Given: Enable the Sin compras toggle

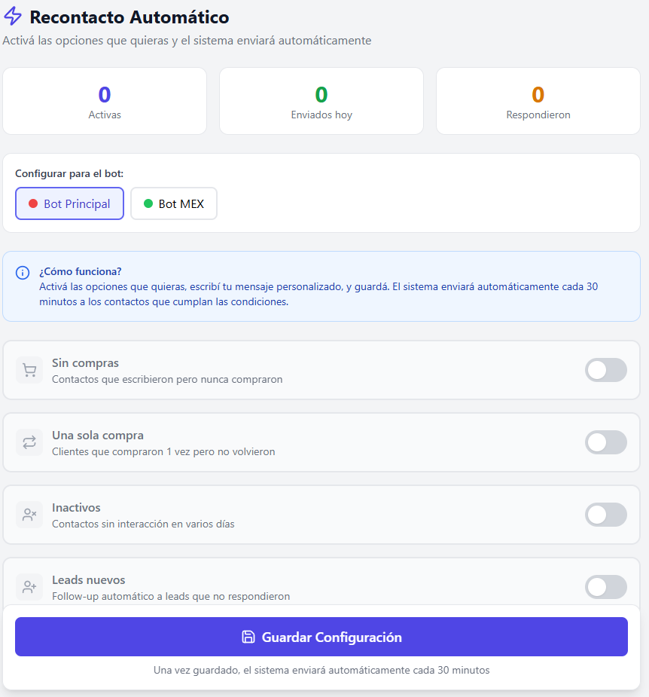Looking at the screenshot, I should [606, 370].
